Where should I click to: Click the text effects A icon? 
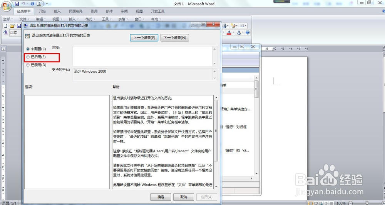(239, 32)
